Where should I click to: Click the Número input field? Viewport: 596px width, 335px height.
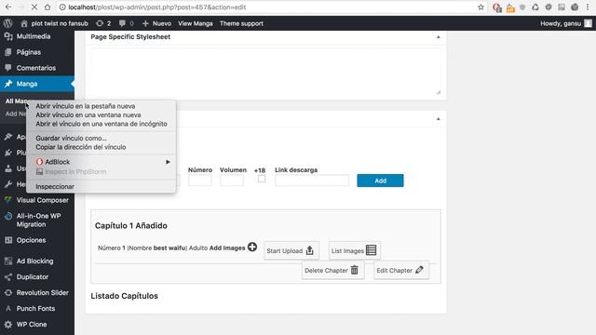pos(200,180)
